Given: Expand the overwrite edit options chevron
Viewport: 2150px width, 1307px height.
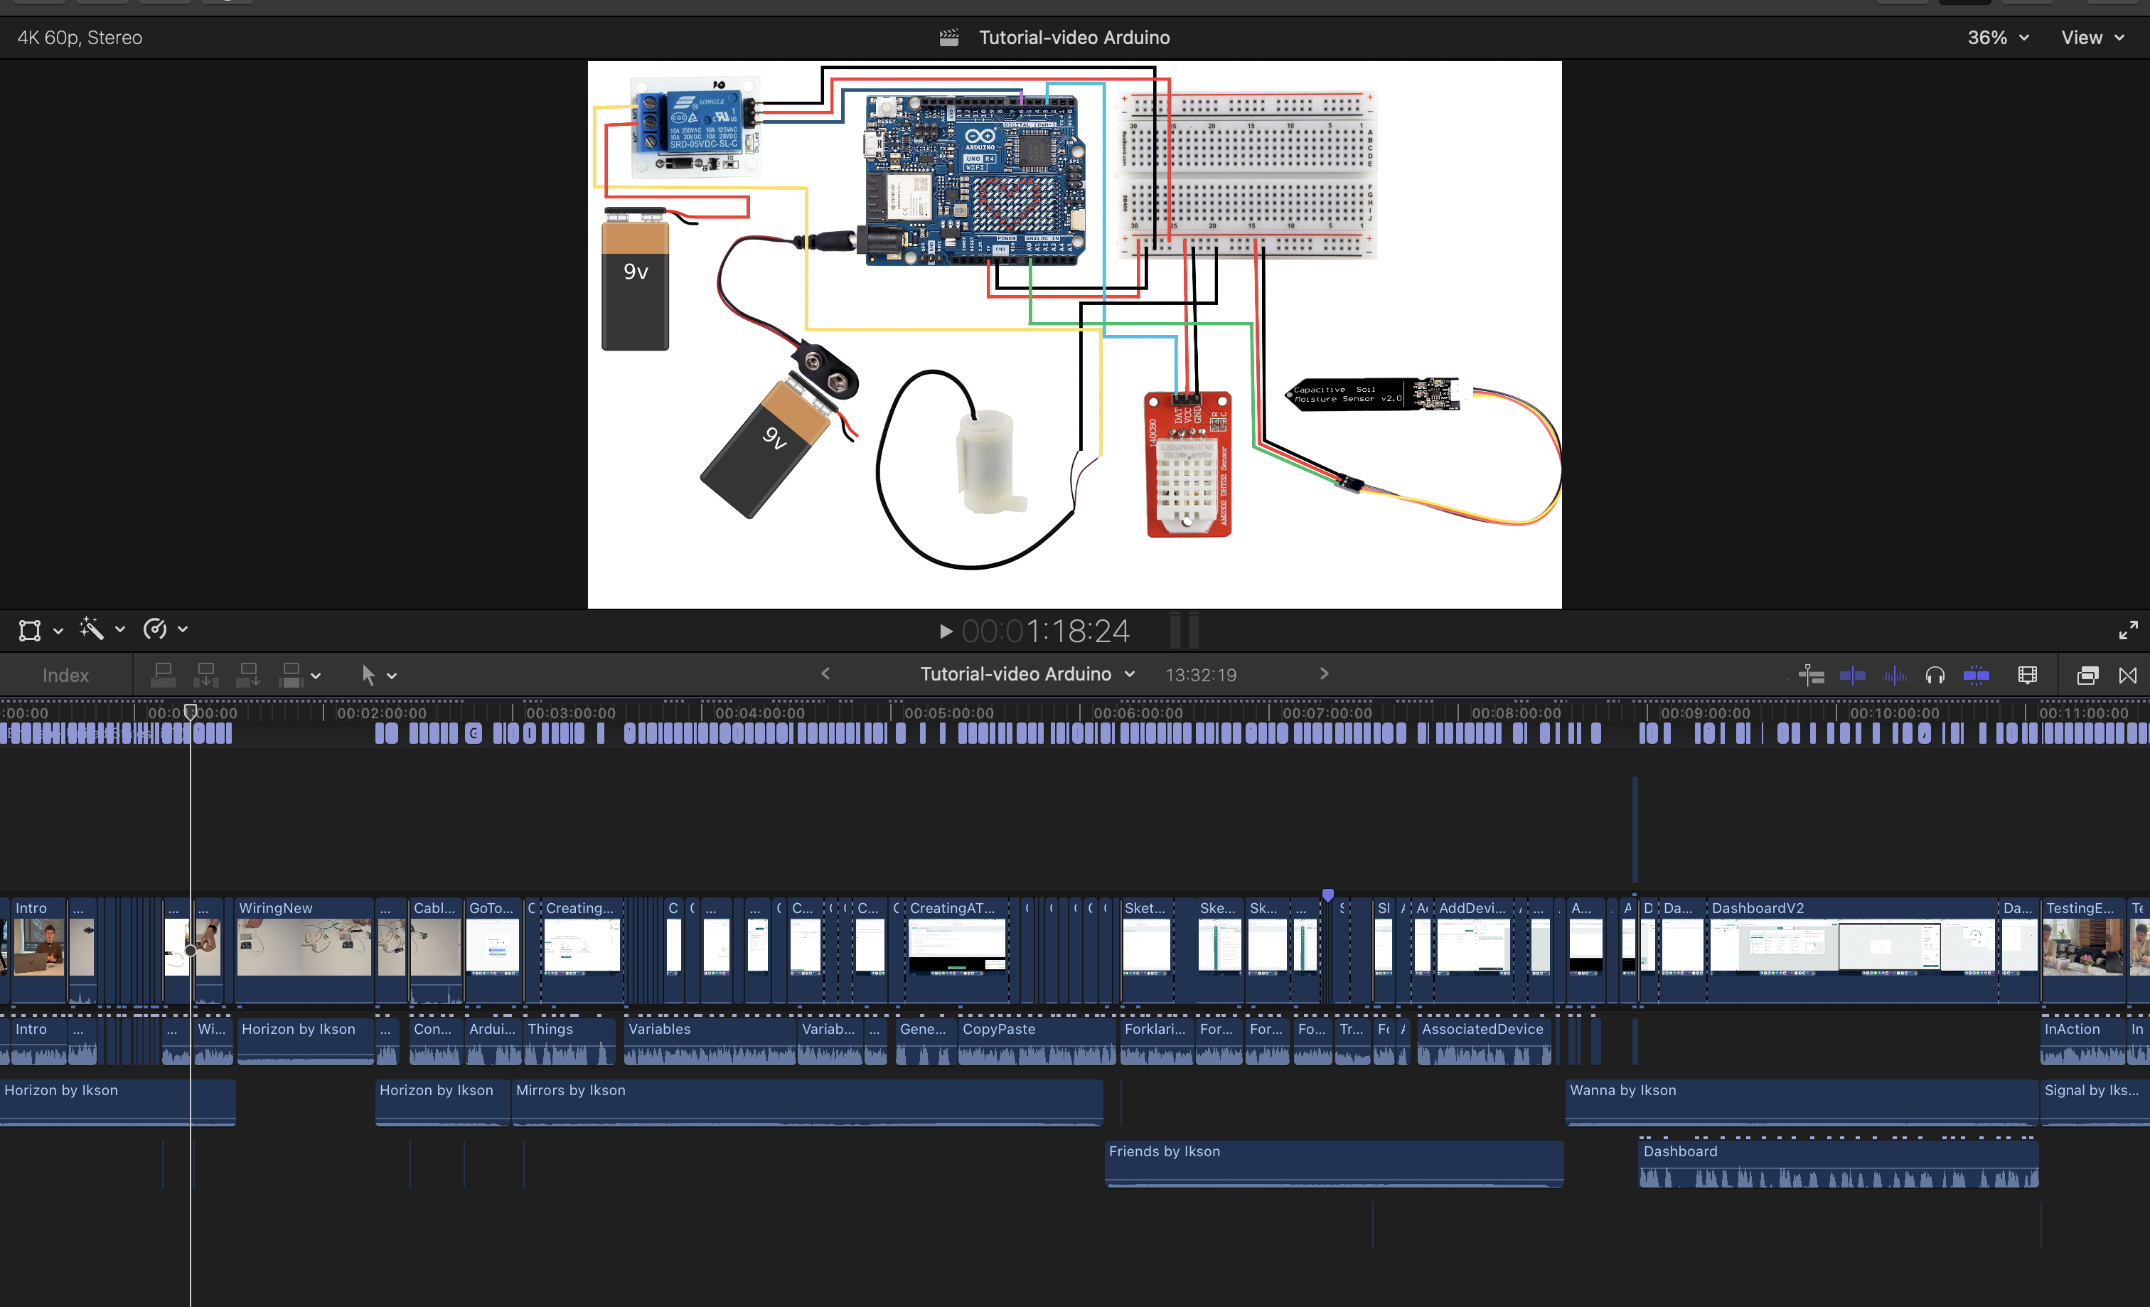Looking at the screenshot, I should point(316,676).
